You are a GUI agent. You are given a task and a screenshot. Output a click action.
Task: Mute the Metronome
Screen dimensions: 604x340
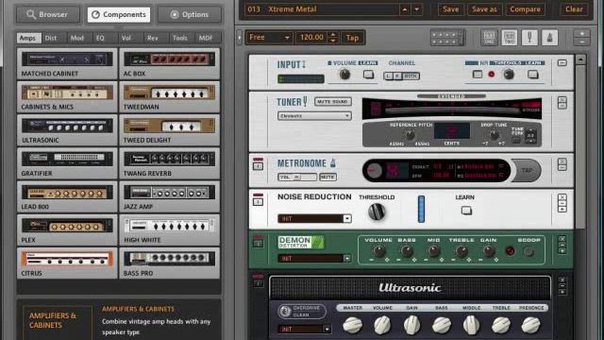coord(327,177)
